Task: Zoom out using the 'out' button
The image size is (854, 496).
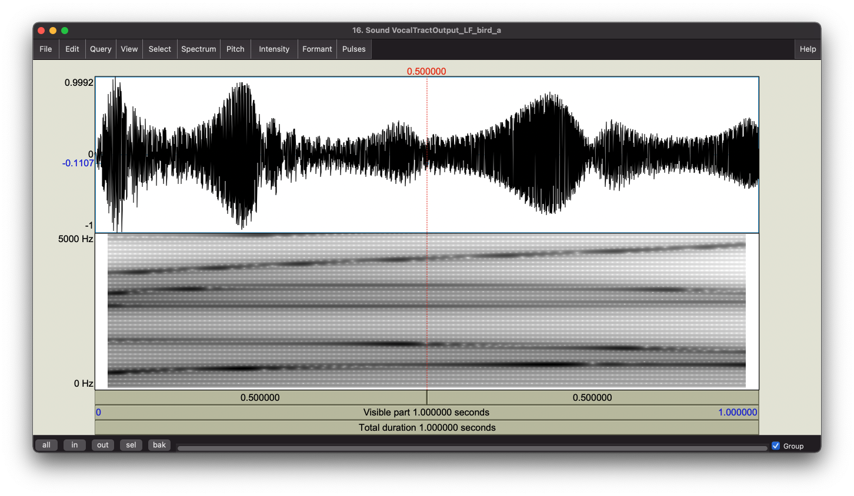Action: point(103,445)
